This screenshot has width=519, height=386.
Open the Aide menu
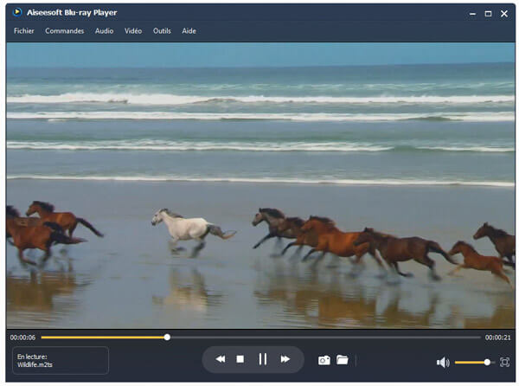(x=189, y=31)
